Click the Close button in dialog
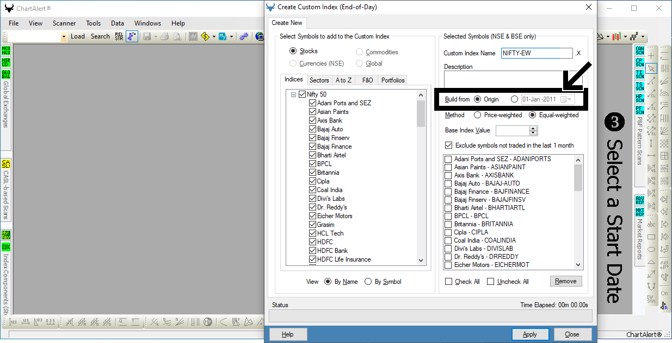This screenshot has height=343, width=672. [572, 334]
